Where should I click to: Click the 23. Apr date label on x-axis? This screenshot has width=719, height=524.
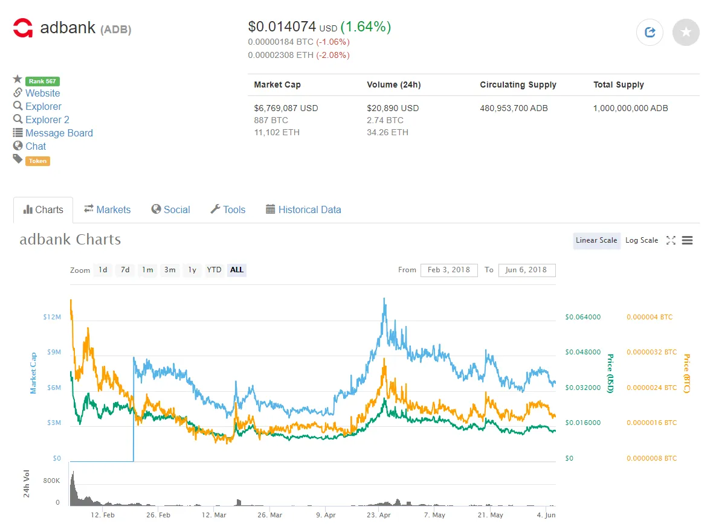(x=379, y=515)
